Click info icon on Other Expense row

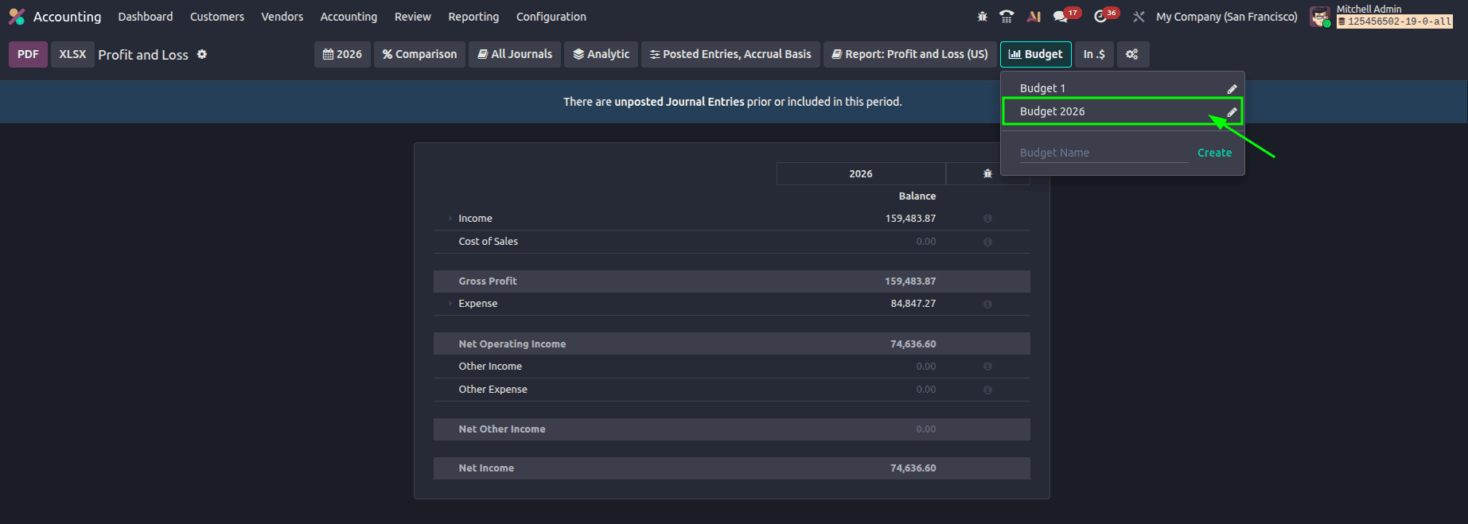click(987, 390)
